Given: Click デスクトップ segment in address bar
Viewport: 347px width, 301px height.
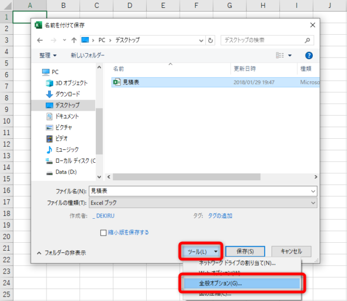Looking at the screenshot, I should pyautogui.click(x=128, y=40).
